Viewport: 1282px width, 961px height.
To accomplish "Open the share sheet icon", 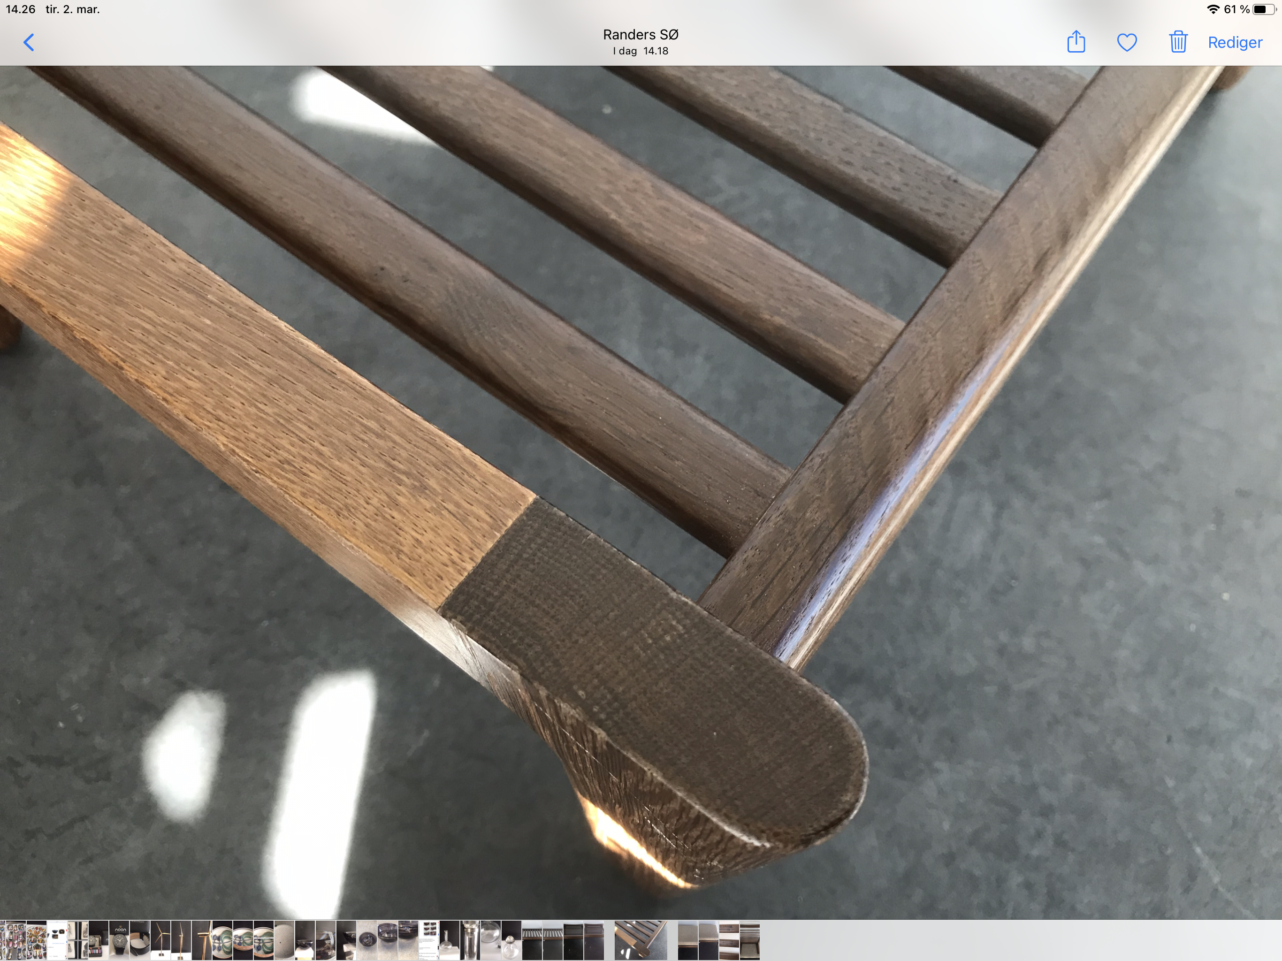I will pyautogui.click(x=1076, y=42).
